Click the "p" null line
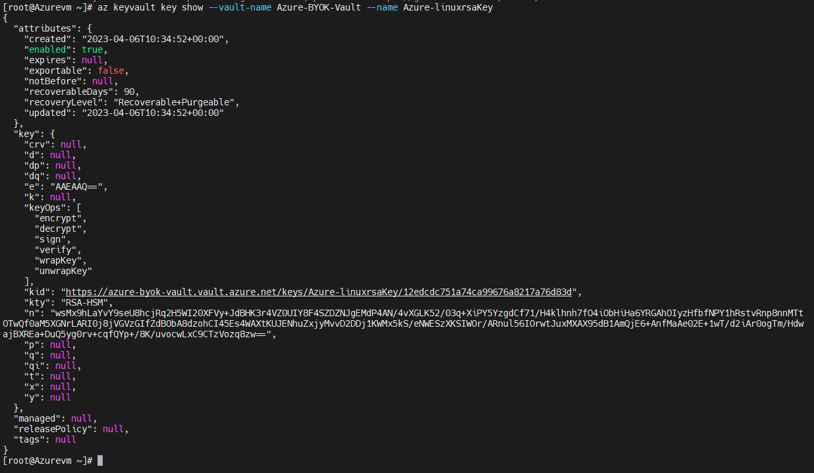The height and width of the screenshot is (473, 814). click(x=50, y=345)
